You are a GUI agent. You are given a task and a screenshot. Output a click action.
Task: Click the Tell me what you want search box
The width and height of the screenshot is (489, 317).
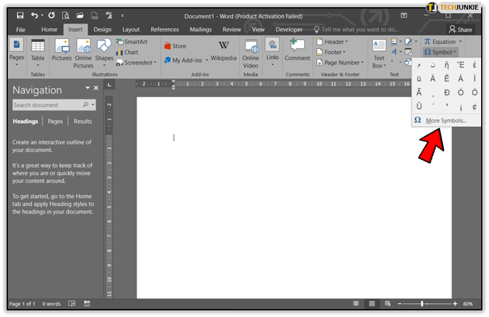(x=356, y=29)
